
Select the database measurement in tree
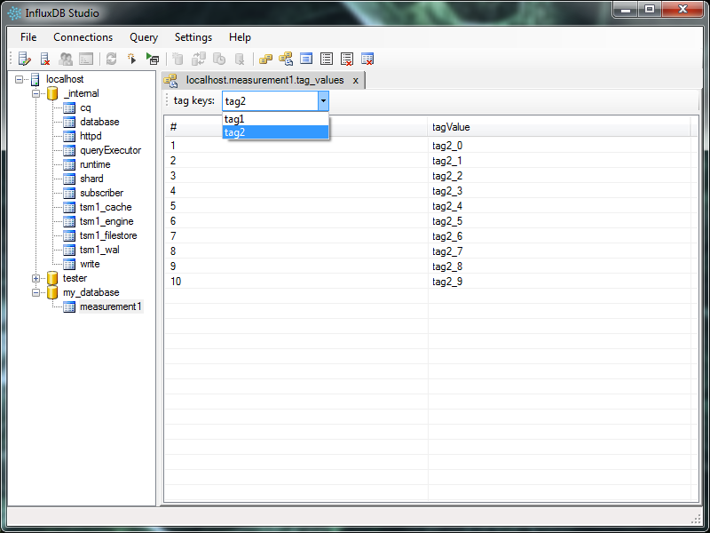pyautogui.click(x=99, y=122)
